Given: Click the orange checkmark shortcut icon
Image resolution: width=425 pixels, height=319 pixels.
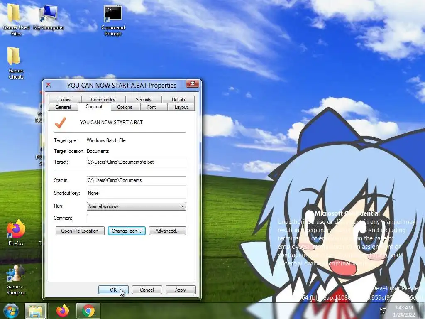Looking at the screenshot, I should click(61, 123).
